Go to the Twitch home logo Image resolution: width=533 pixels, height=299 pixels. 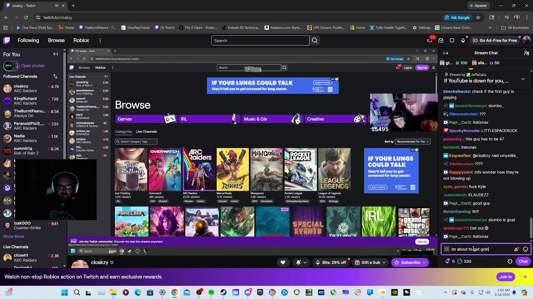(7, 40)
